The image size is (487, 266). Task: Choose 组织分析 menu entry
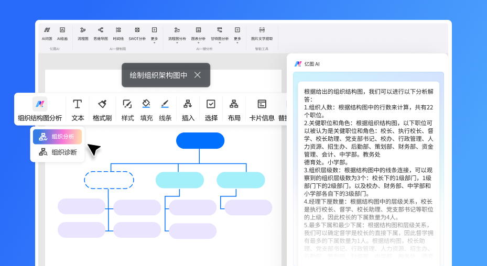click(58, 137)
